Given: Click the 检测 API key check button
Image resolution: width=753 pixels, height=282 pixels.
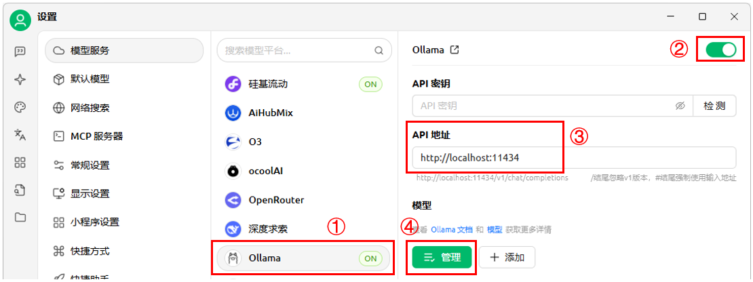Looking at the screenshot, I should 714,106.
